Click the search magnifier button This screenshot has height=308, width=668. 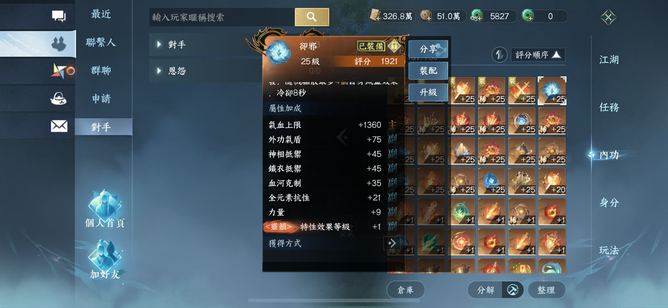312,17
